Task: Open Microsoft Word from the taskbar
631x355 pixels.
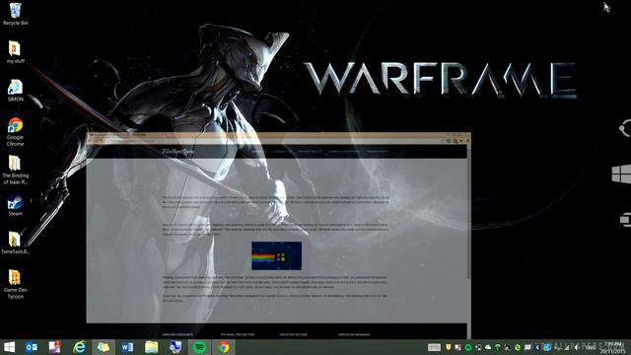Action: coord(127,347)
